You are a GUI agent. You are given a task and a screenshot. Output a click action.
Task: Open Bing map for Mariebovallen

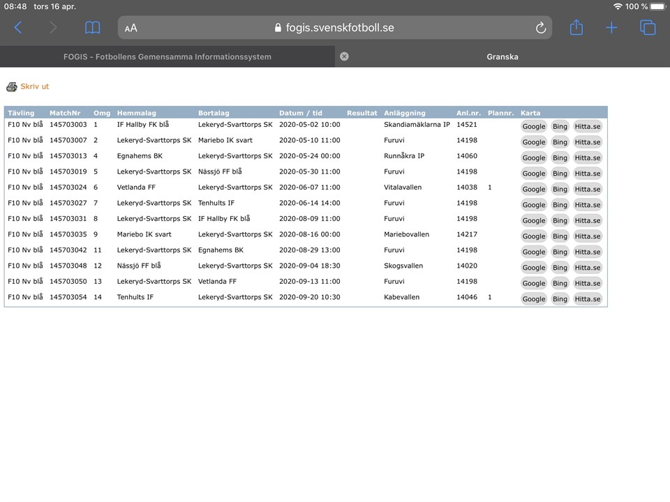560,236
